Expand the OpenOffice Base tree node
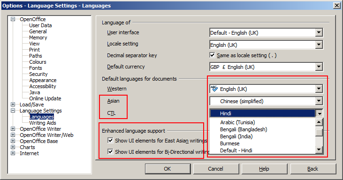 13,141
